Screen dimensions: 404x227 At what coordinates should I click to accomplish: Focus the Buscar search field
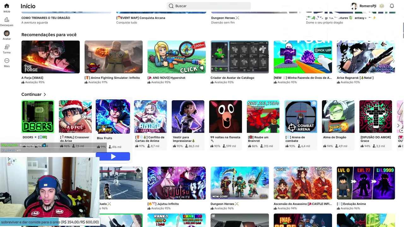pos(209,6)
